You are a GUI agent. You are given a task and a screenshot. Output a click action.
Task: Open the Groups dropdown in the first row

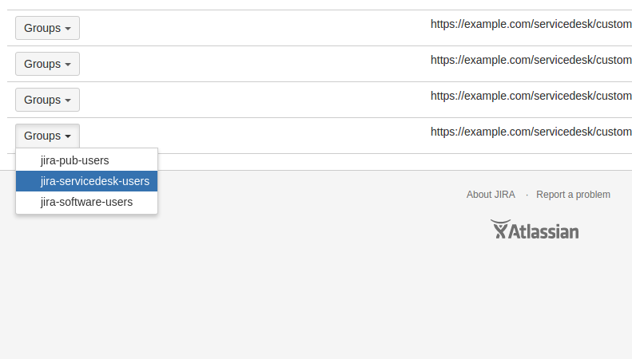(x=47, y=28)
